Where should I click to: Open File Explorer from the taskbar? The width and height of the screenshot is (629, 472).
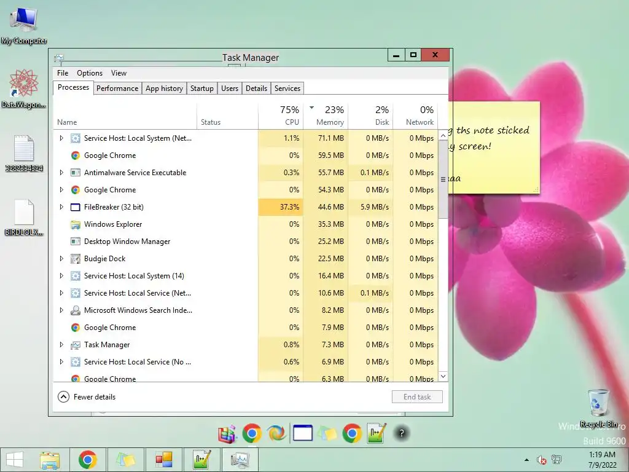(x=50, y=460)
